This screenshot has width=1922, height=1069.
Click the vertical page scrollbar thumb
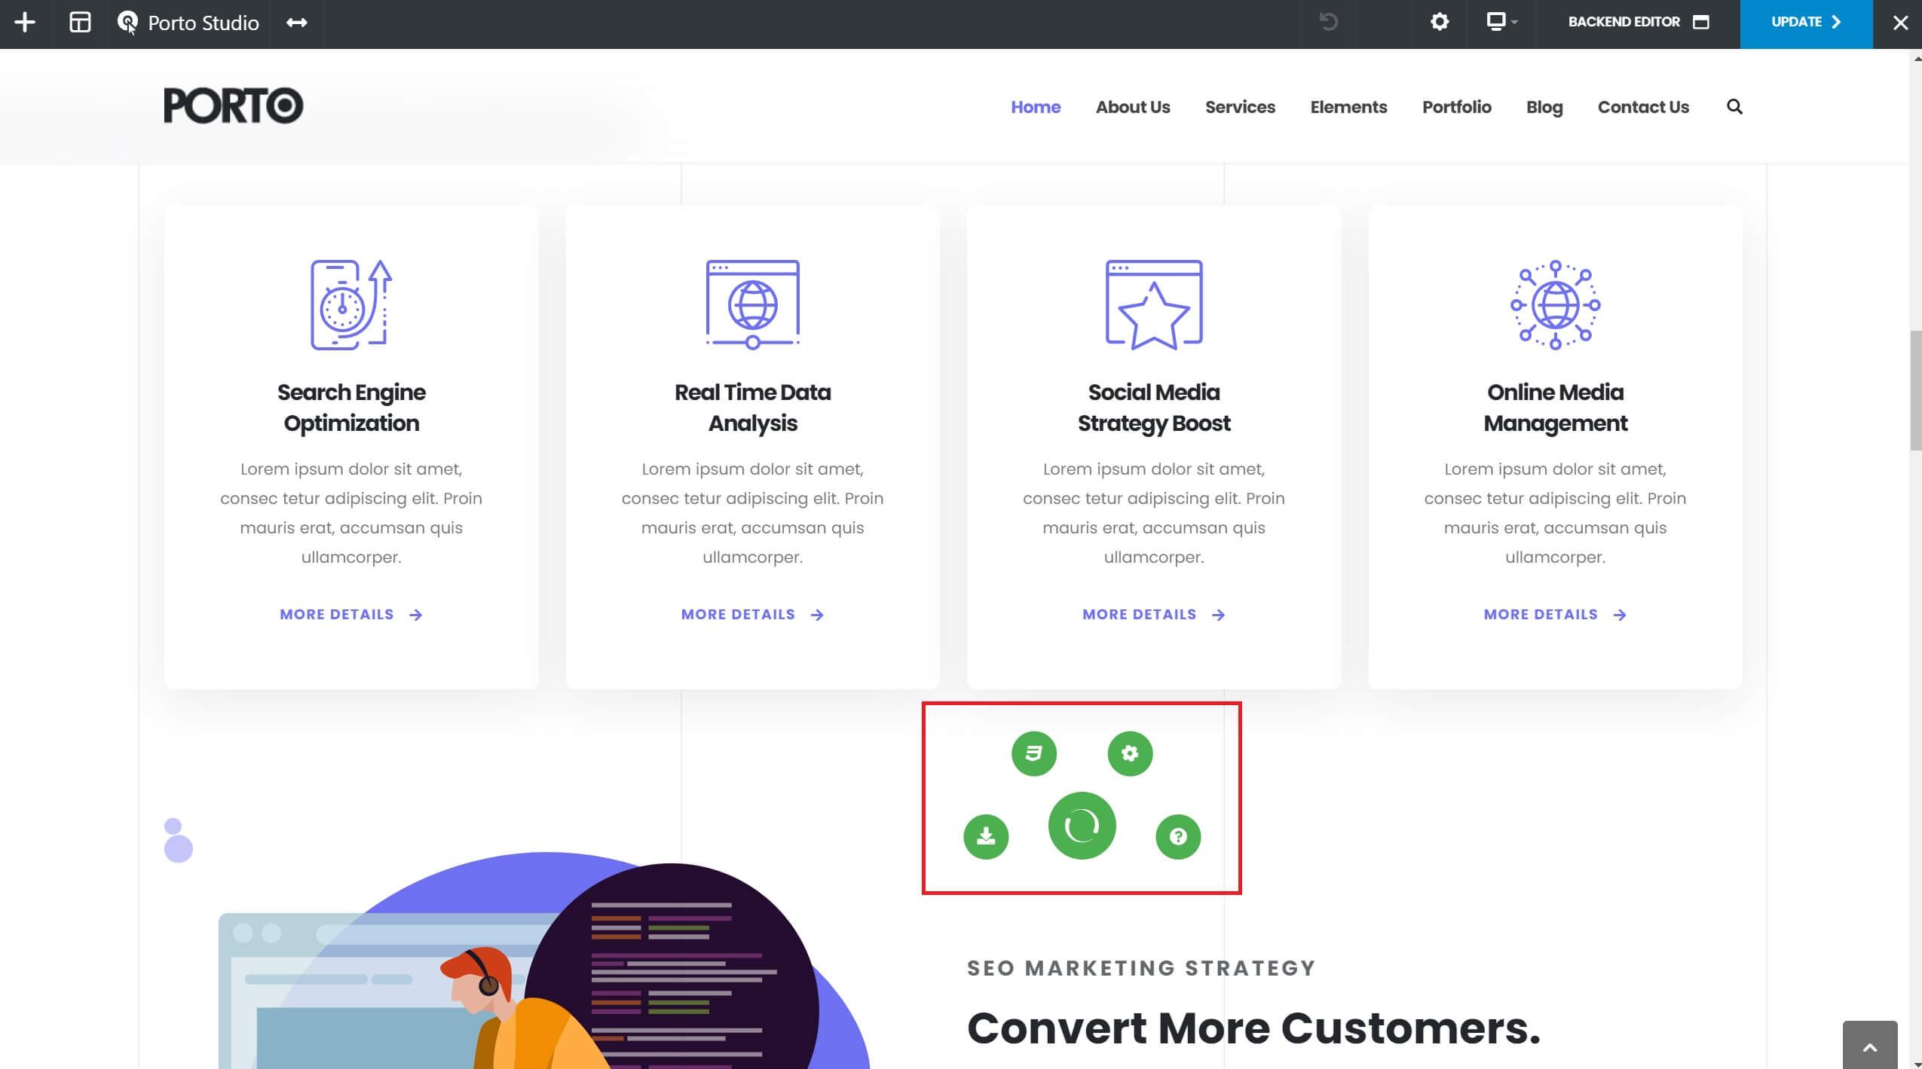click(1915, 390)
